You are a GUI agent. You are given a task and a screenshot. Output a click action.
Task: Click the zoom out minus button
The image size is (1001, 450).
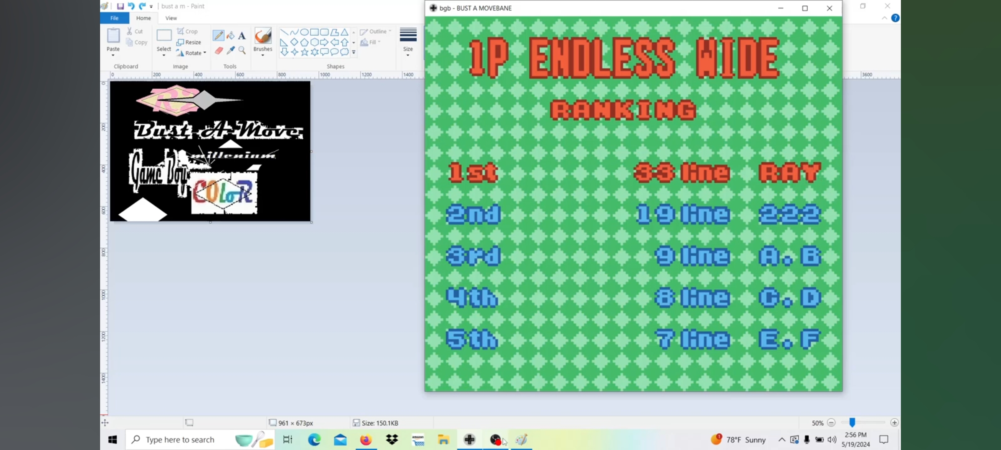(831, 422)
